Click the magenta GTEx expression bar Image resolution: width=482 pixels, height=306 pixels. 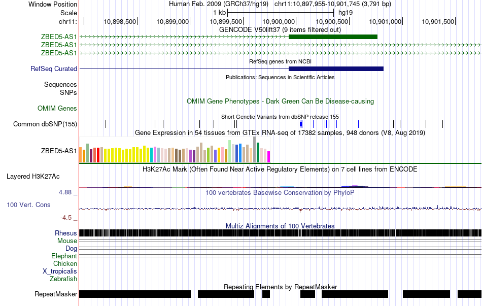[x=269, y=156]
